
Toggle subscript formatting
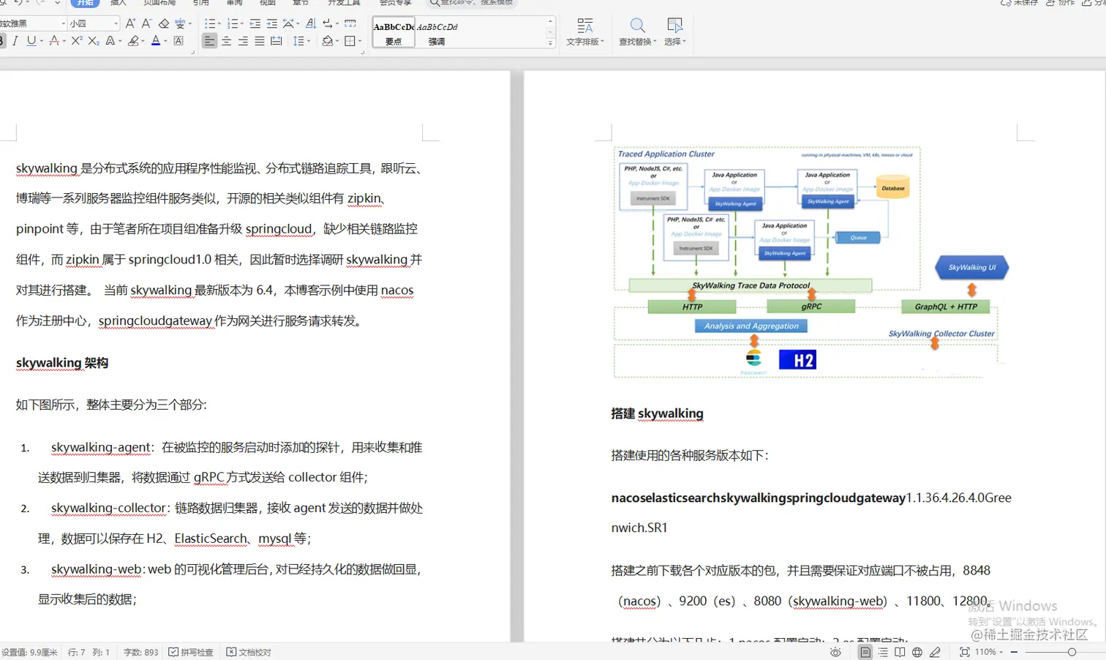(94, 41)
